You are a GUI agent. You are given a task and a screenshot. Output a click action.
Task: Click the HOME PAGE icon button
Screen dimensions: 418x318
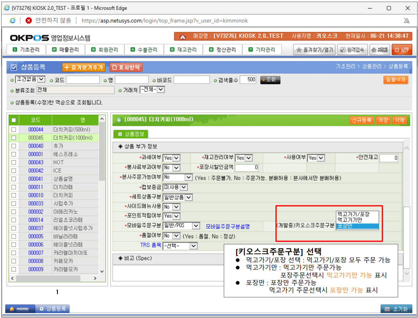[x=379, y=50]
